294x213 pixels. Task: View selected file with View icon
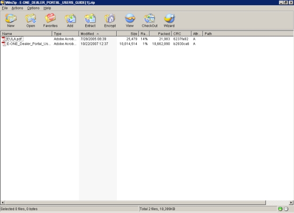click(x=130, y=20)
